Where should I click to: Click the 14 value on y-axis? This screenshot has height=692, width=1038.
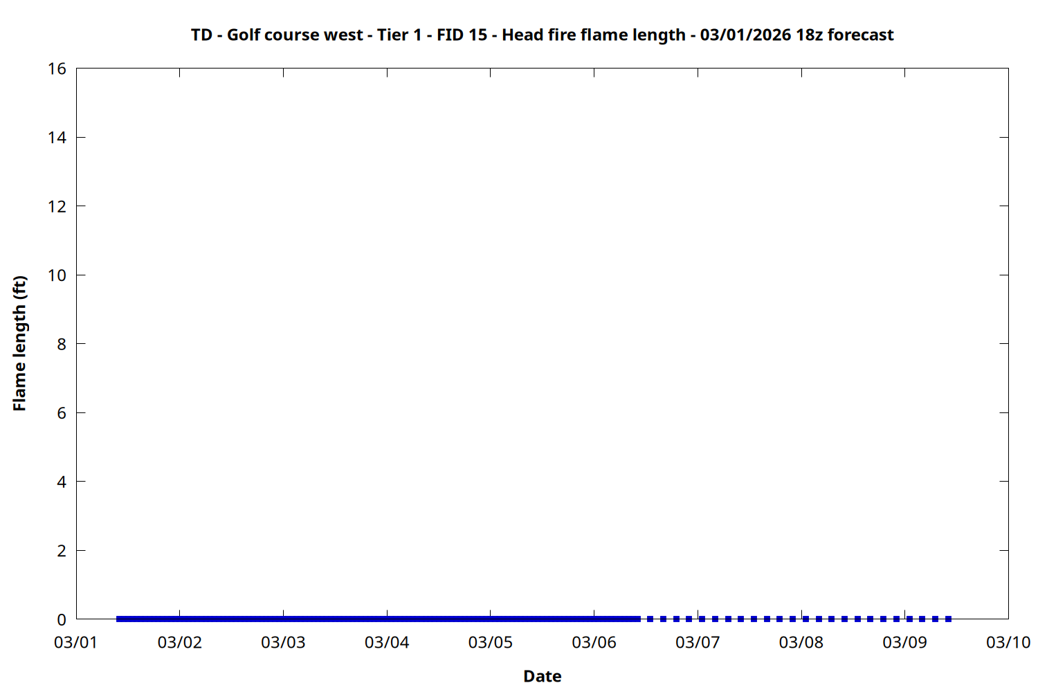57,138
